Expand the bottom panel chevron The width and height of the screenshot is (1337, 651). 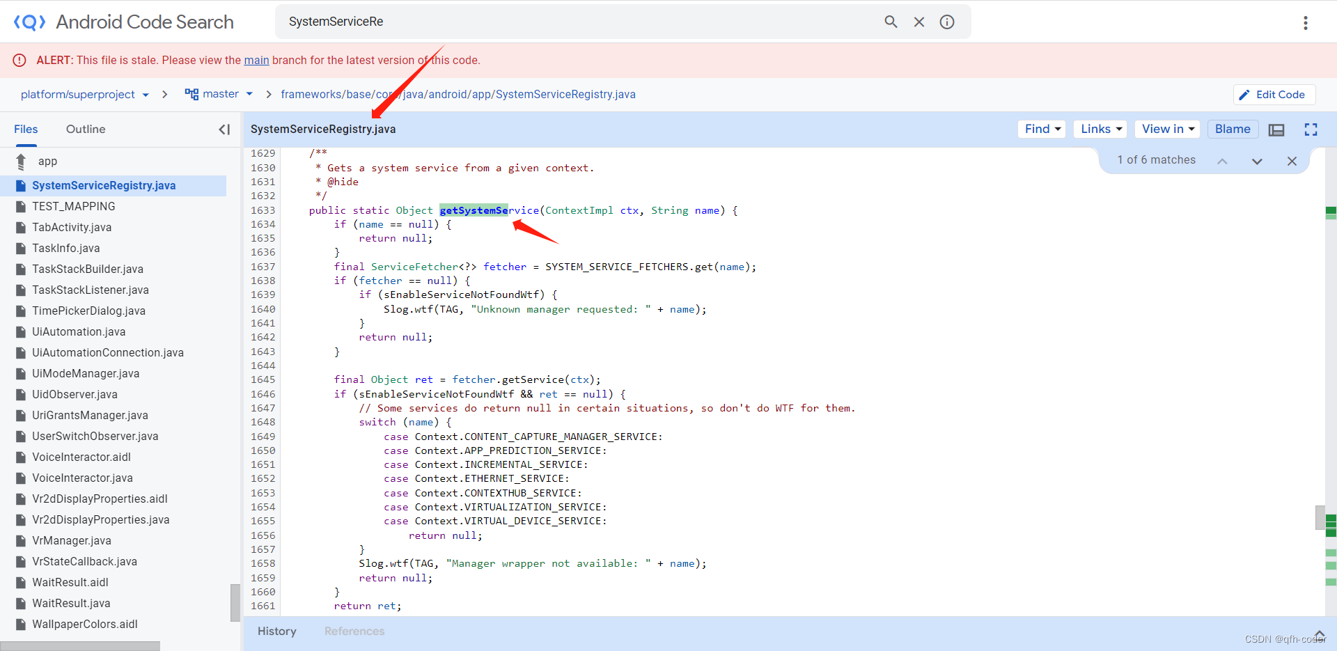point(1319,633)
